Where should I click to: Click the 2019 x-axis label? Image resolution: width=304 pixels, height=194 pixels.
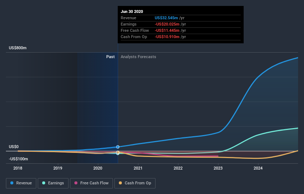coord(58,168)
